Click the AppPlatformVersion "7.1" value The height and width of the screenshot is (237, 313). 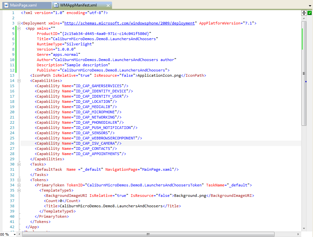[249, 24]
